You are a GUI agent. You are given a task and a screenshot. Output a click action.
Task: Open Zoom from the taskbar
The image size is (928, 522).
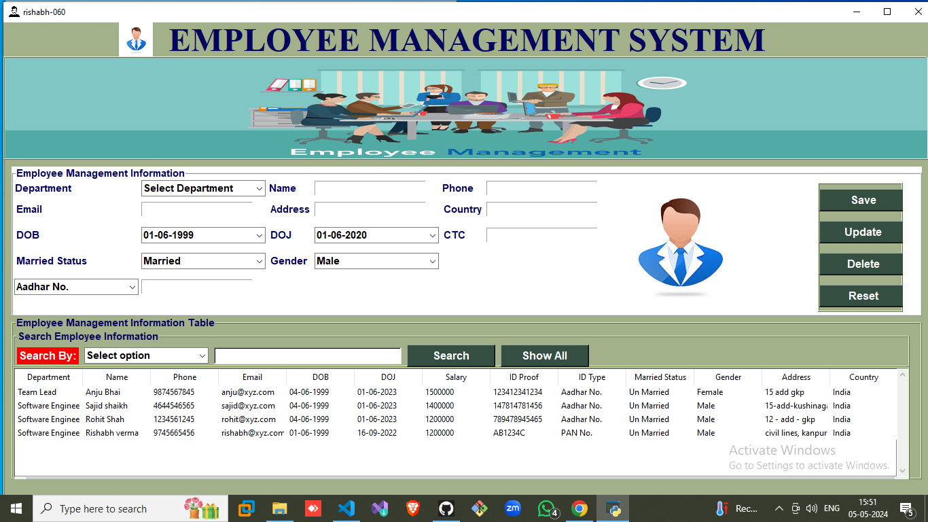tap(512, 508)
